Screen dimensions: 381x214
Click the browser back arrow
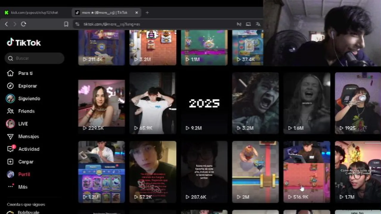(x=6, y=24)
